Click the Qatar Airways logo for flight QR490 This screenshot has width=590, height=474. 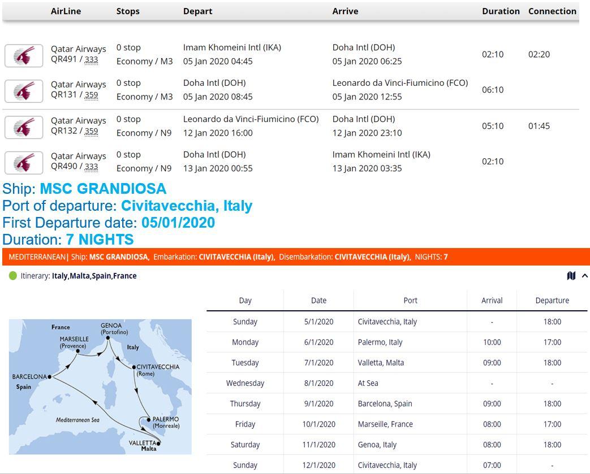tap(24, 163)
